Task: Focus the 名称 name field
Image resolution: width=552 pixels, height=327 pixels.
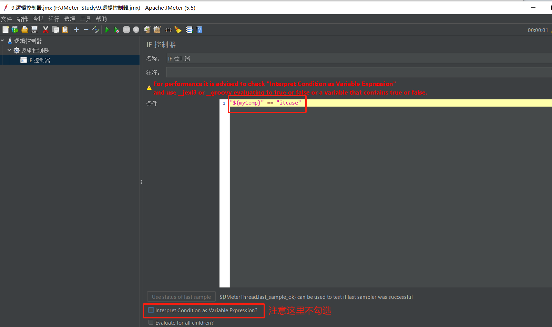Action: tap(359, 58)
